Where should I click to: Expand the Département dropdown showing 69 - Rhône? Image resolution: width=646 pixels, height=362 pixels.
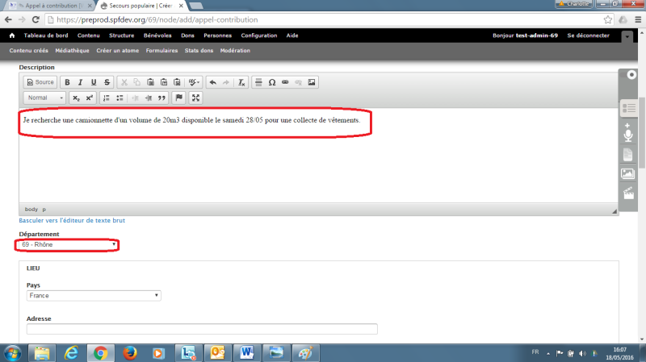tap(68, 244)
